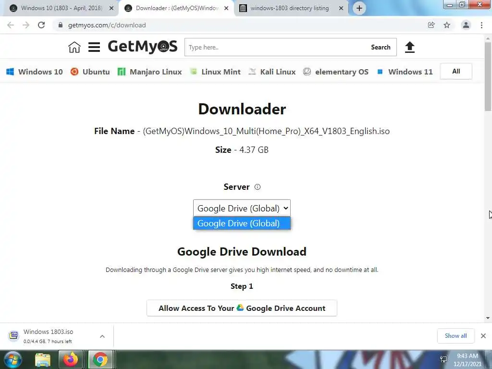The width and height of the screenshot is (492, 369).
Task: Click the address bar URL
Action: pyautogui.click(x=107, y=25)
